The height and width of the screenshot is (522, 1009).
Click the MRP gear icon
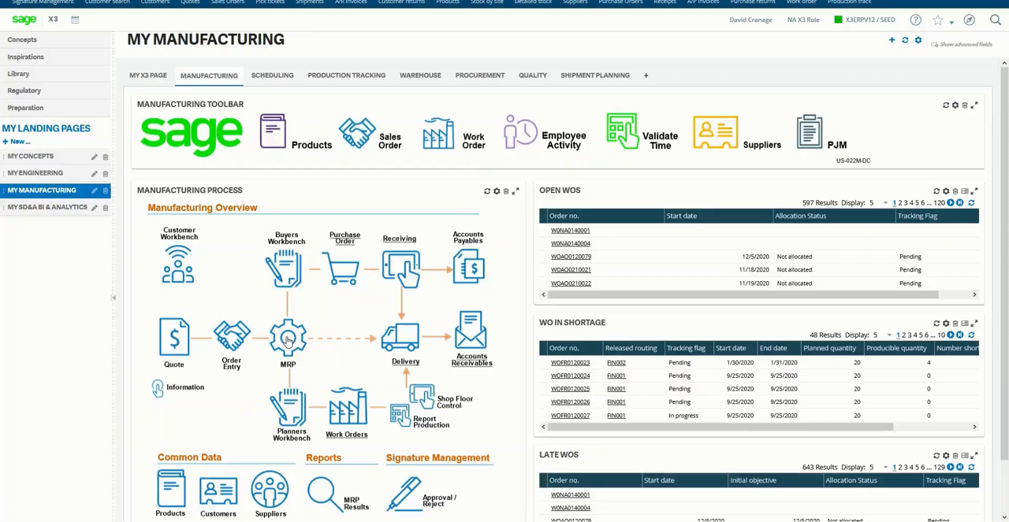[288, 338]
